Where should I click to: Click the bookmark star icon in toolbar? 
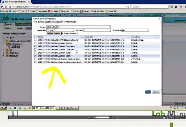pyautogui.click(x=171, y=7)
